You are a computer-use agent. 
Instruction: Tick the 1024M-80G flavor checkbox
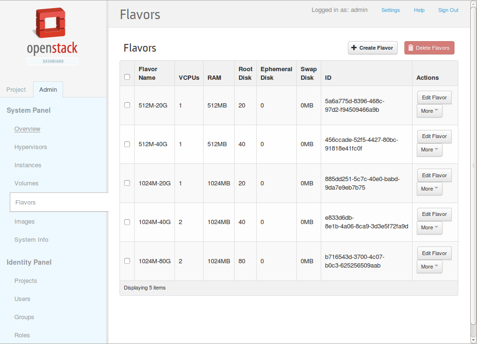pyautogui.click(x=127, y=261)
